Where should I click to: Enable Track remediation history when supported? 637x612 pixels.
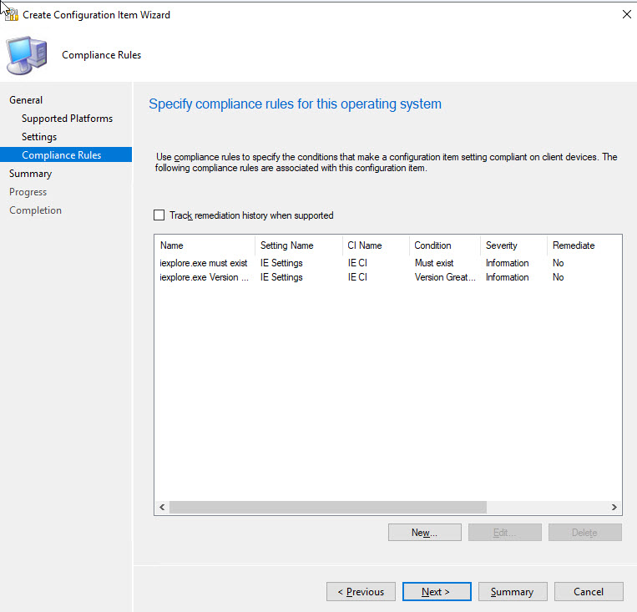[x=159, y=215]
